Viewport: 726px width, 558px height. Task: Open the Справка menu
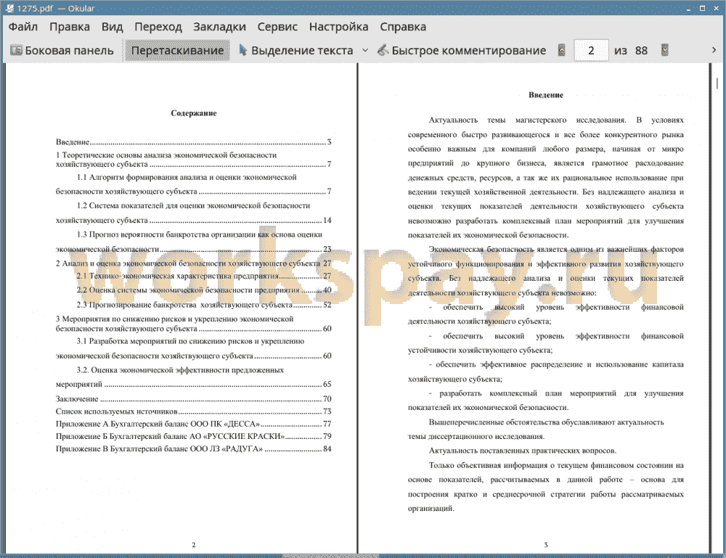(x=403, y=27)
